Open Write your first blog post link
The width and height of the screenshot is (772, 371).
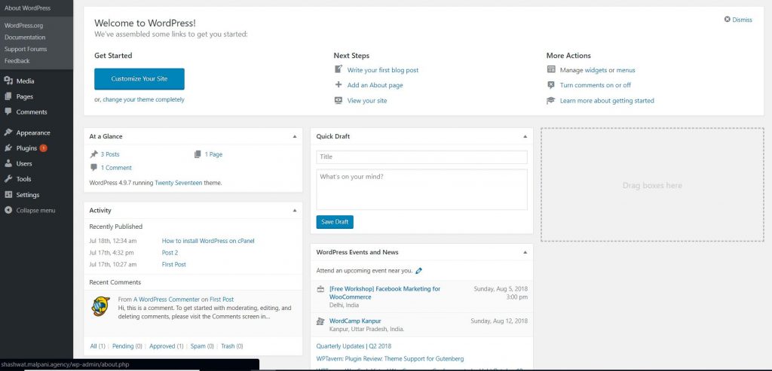point(382,70)
